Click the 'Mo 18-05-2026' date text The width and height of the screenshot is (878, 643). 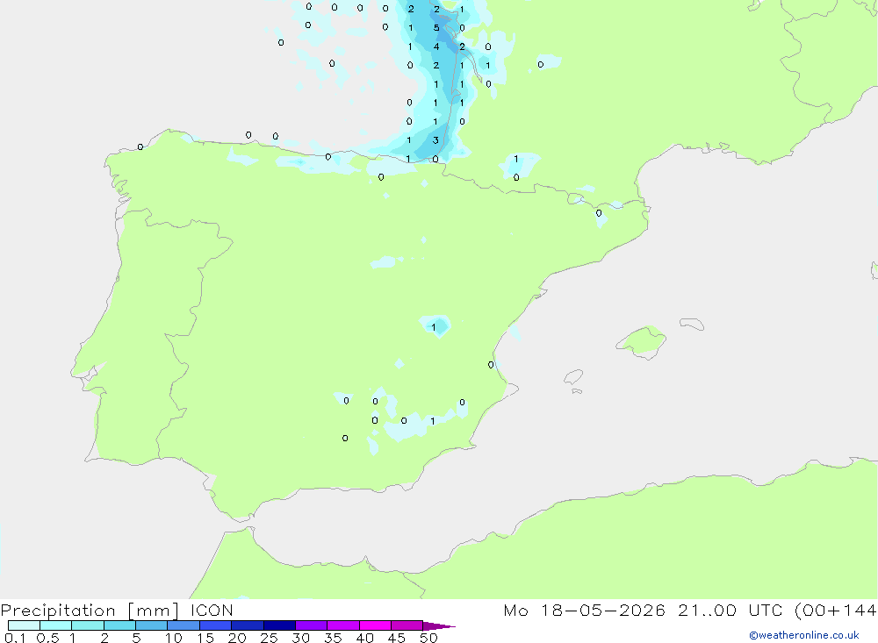[585, 610]
